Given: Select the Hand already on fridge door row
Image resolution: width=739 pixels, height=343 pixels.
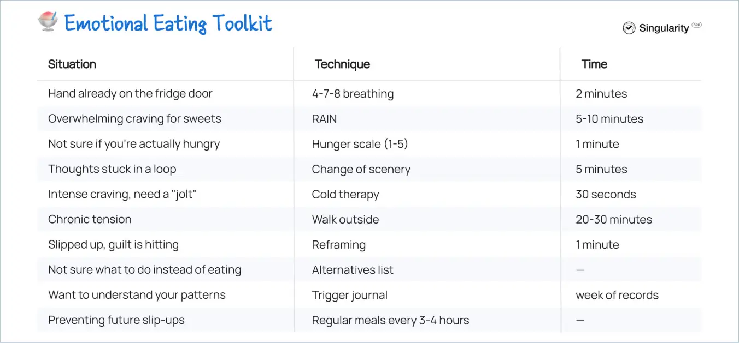Looking at the screenshot, I should click(369, 94).
